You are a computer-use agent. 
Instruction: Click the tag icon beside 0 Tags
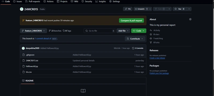pos(64,31)
